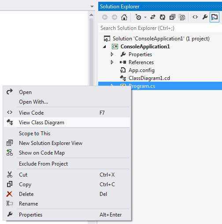Choose New Solution Explorer View
222x224 pixels.
(x=67, y=143)
